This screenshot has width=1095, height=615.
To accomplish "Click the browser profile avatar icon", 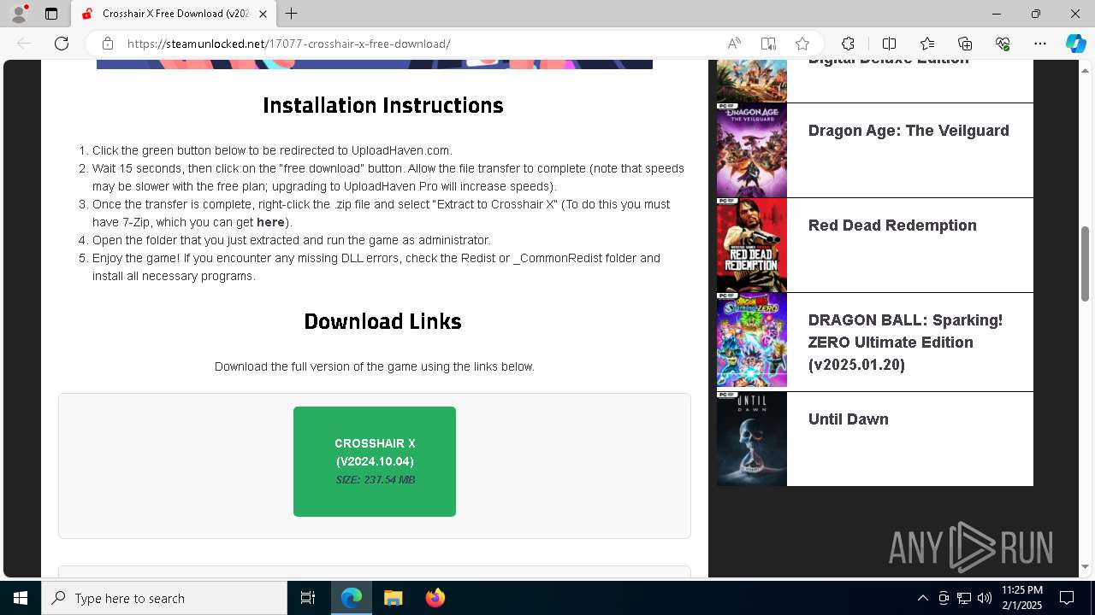I will 19,14.
